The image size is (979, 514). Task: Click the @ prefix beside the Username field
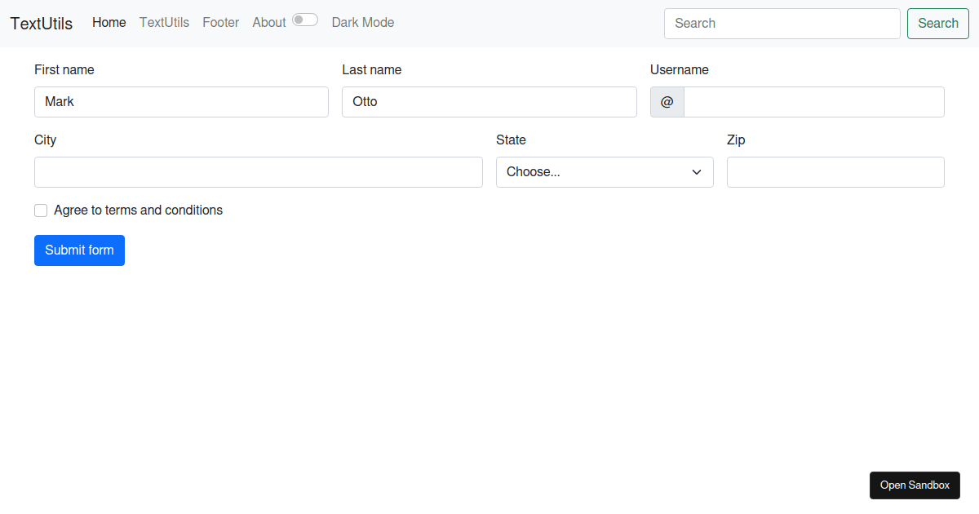coord(667,101)
